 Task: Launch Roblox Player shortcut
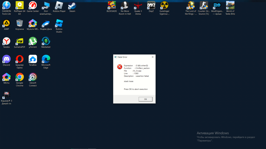pyautogui.click(x=59, y=7)
